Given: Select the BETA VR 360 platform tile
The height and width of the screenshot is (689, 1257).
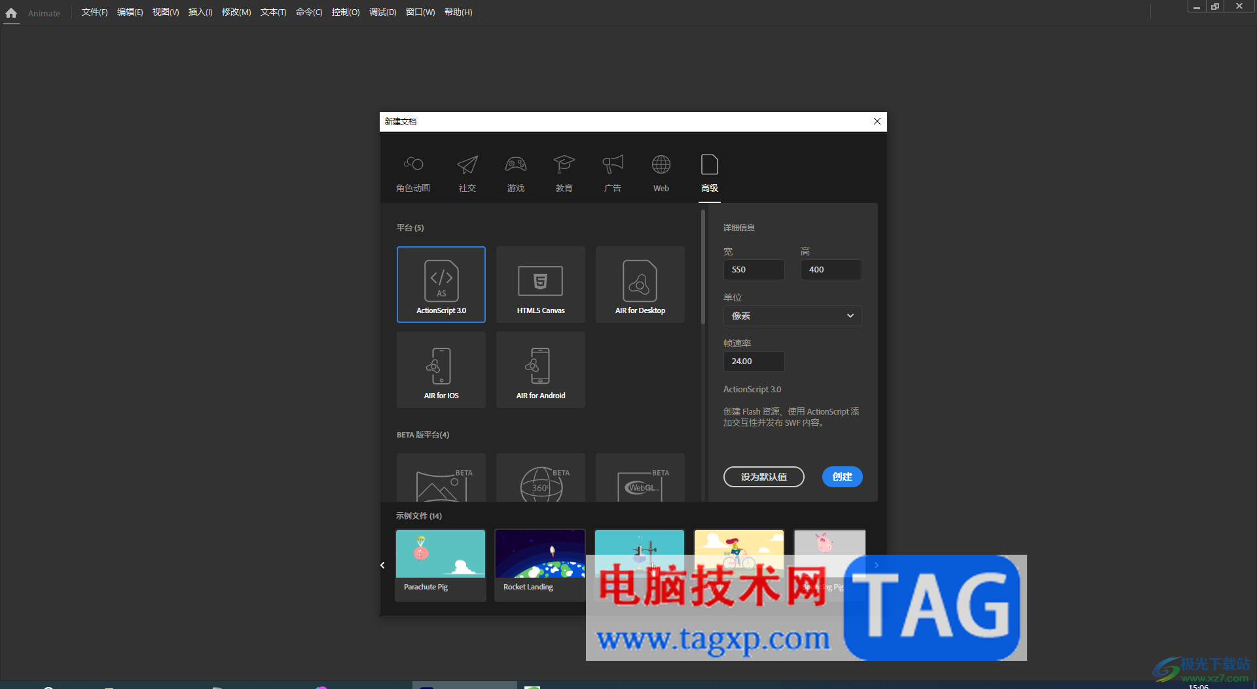Looking at the screenshot, I should tap(541, 478).
